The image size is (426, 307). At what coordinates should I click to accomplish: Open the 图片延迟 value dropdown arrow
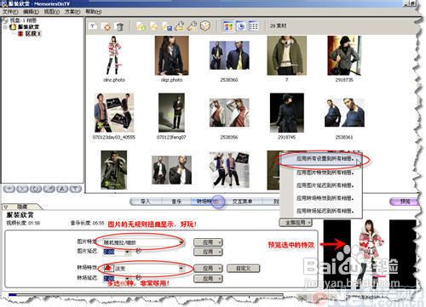pyautogui.click(x=127, y=252)
